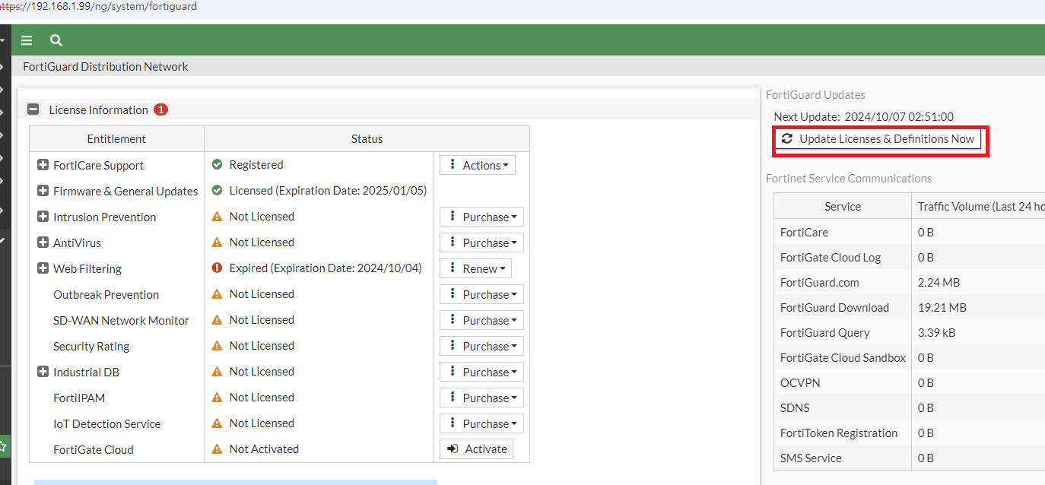Click the green check icon beside Licensed
The width and height of the screenshot is (1045, 485).
click(x=217, y=190)
